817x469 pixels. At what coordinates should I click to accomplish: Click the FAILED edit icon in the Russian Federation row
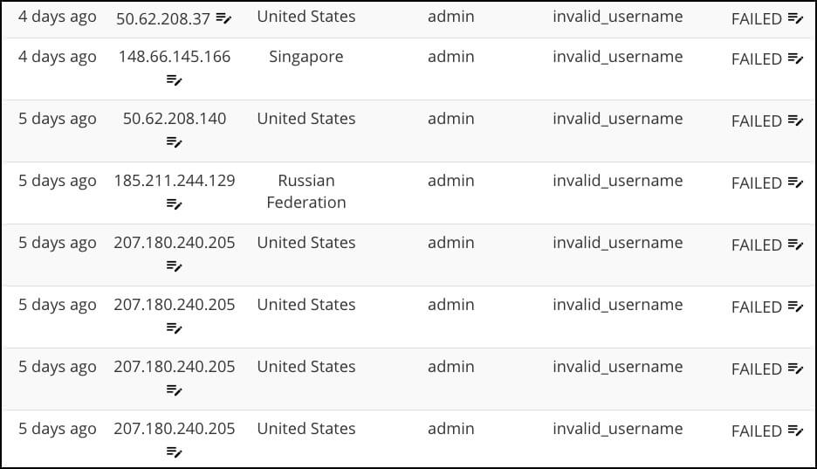click(795, 183)
